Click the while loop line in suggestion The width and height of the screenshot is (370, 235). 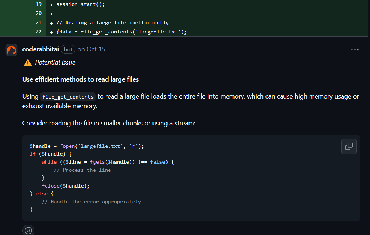pyautogui.click(x=108, y=162)
